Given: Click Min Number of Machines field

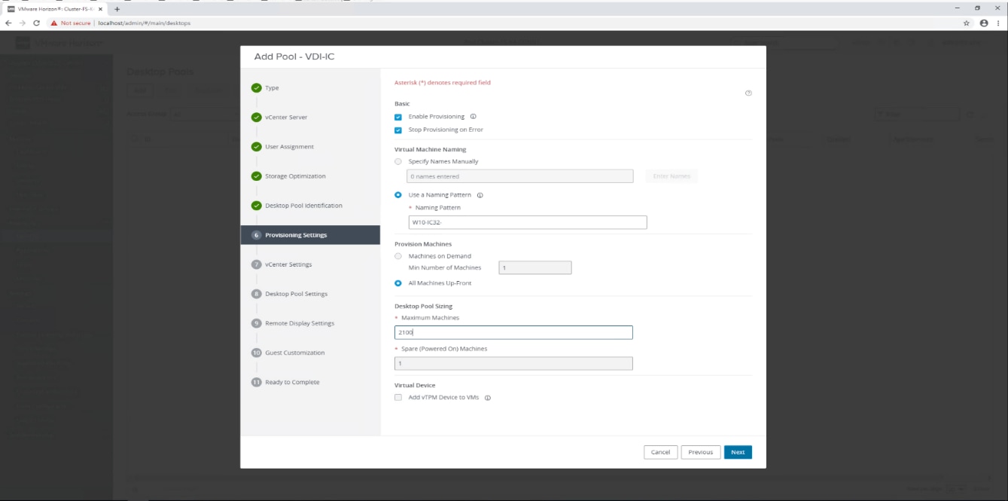Looking at the screenshot, I should tap(535, 267).
